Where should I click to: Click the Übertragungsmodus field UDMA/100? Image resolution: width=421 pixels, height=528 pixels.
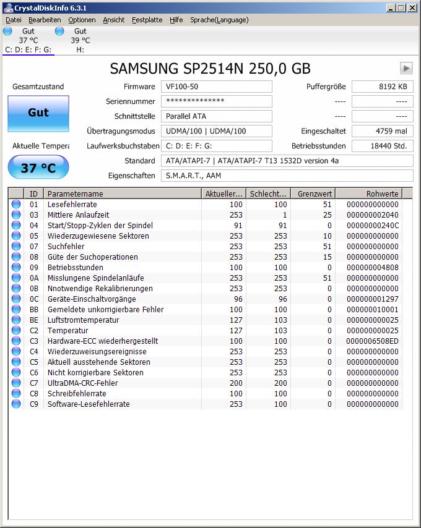[x=217, y=131]
